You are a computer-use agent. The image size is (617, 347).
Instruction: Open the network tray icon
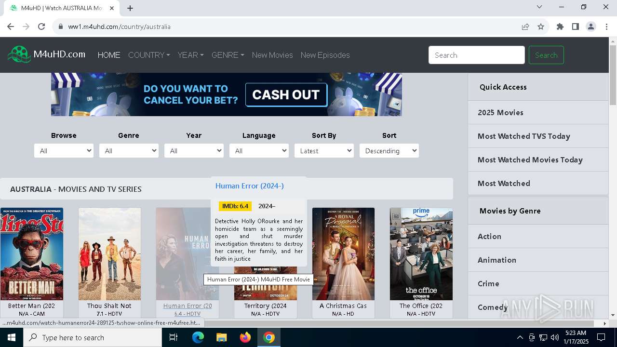pos(543,337)
